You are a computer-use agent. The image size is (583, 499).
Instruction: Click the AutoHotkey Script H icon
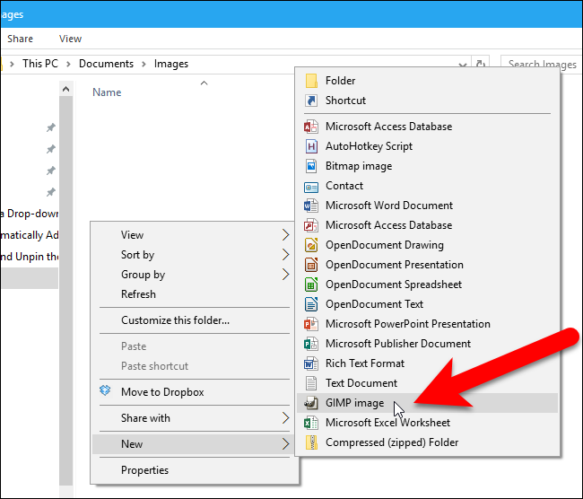(x=311, y=146)
